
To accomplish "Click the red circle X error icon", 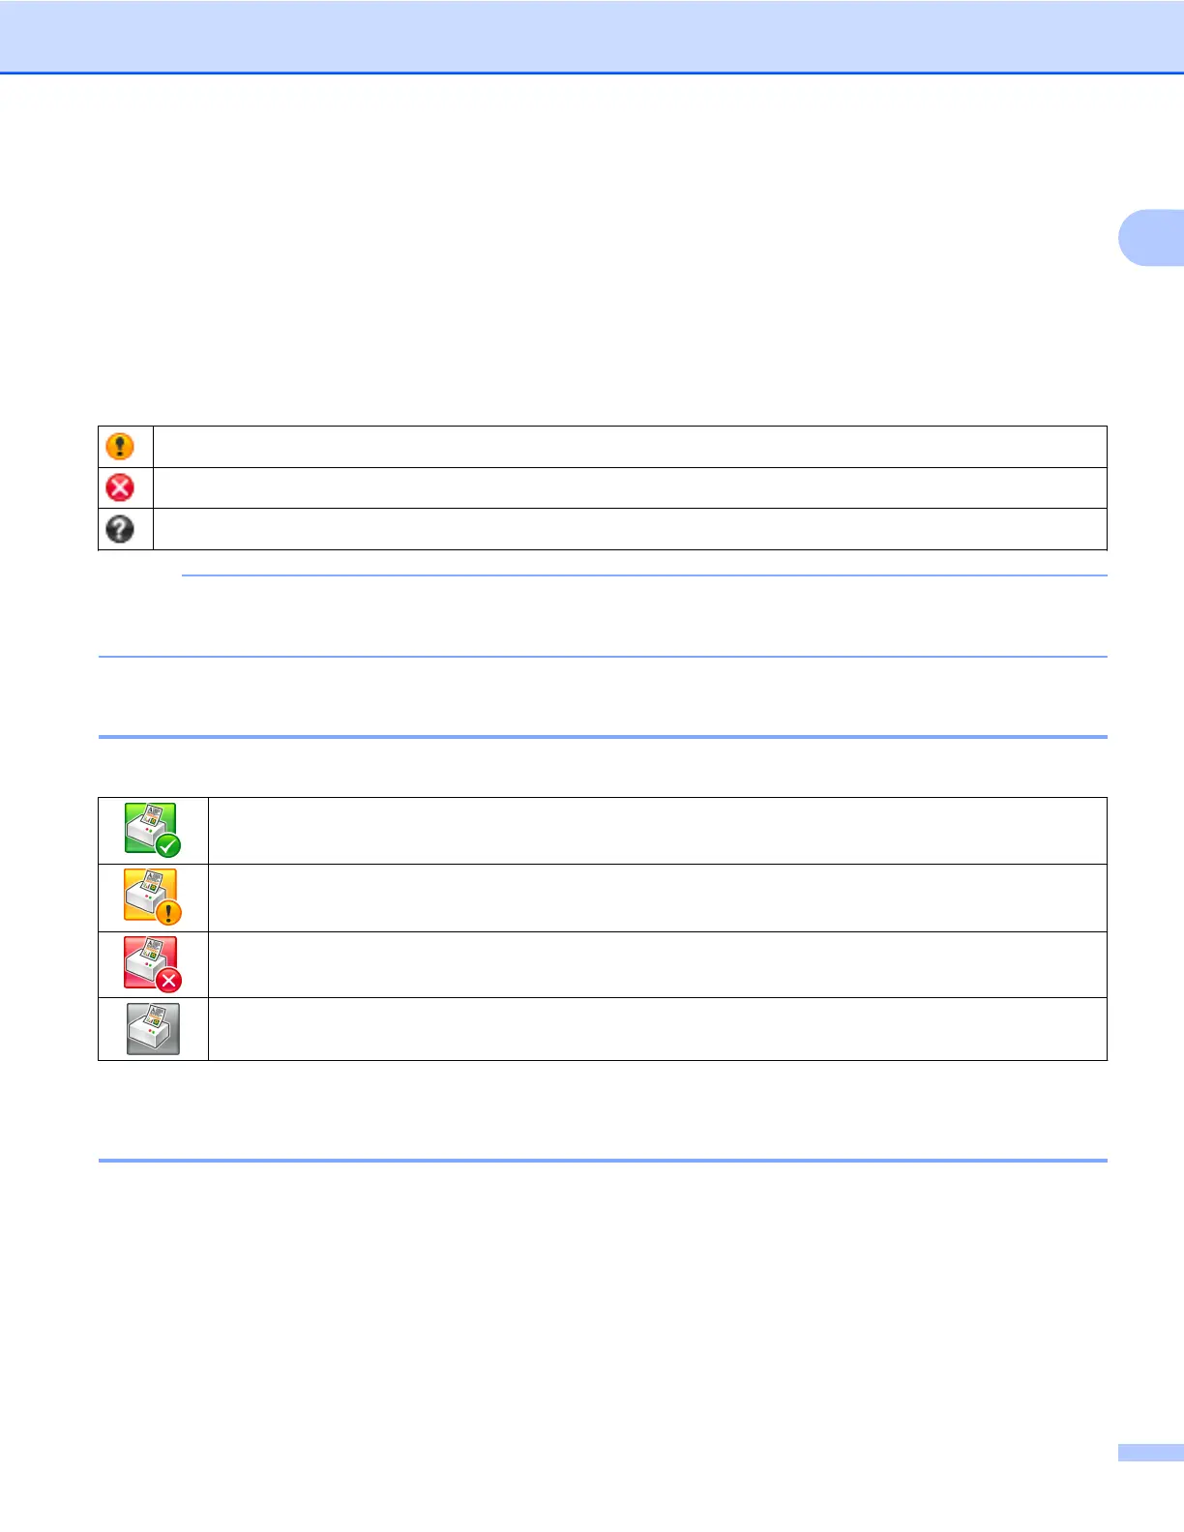I will click(120, 487).
